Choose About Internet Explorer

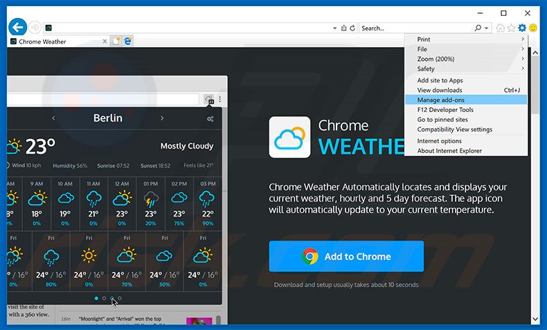coord(466,151)
